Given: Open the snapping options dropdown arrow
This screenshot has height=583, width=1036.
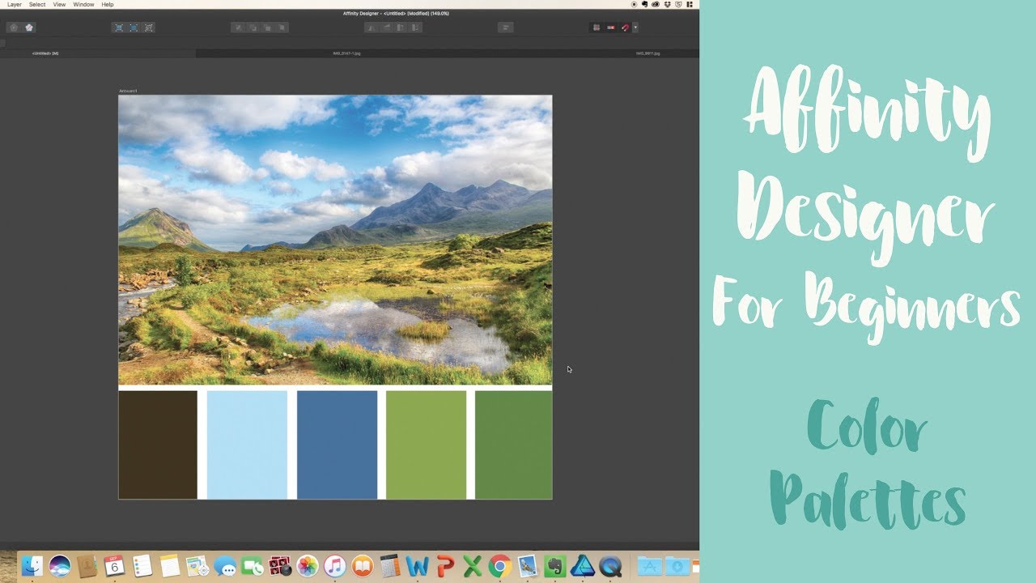Looking at the screenshot, I should pyautogui.click(x=635, y=28).
